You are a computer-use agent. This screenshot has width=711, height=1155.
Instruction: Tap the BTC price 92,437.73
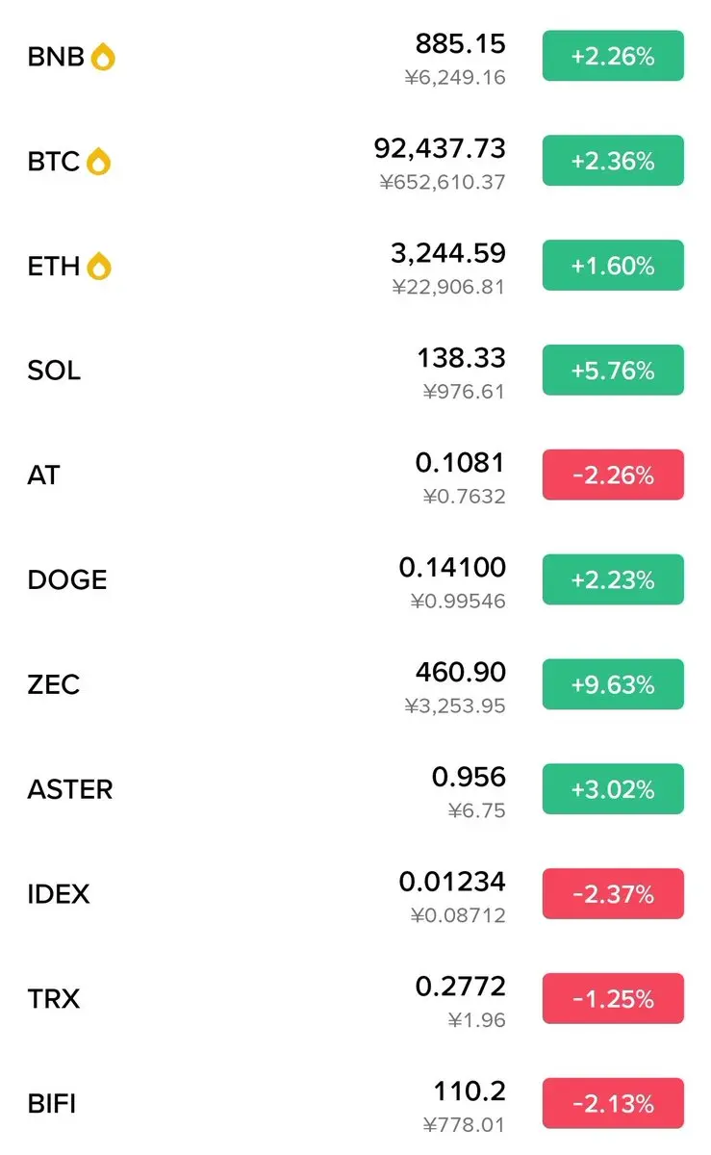click(440, 148)
